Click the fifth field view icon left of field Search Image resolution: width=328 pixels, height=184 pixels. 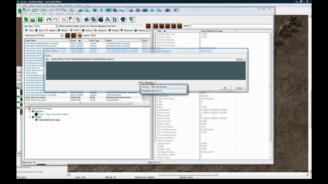coord(179,26)
